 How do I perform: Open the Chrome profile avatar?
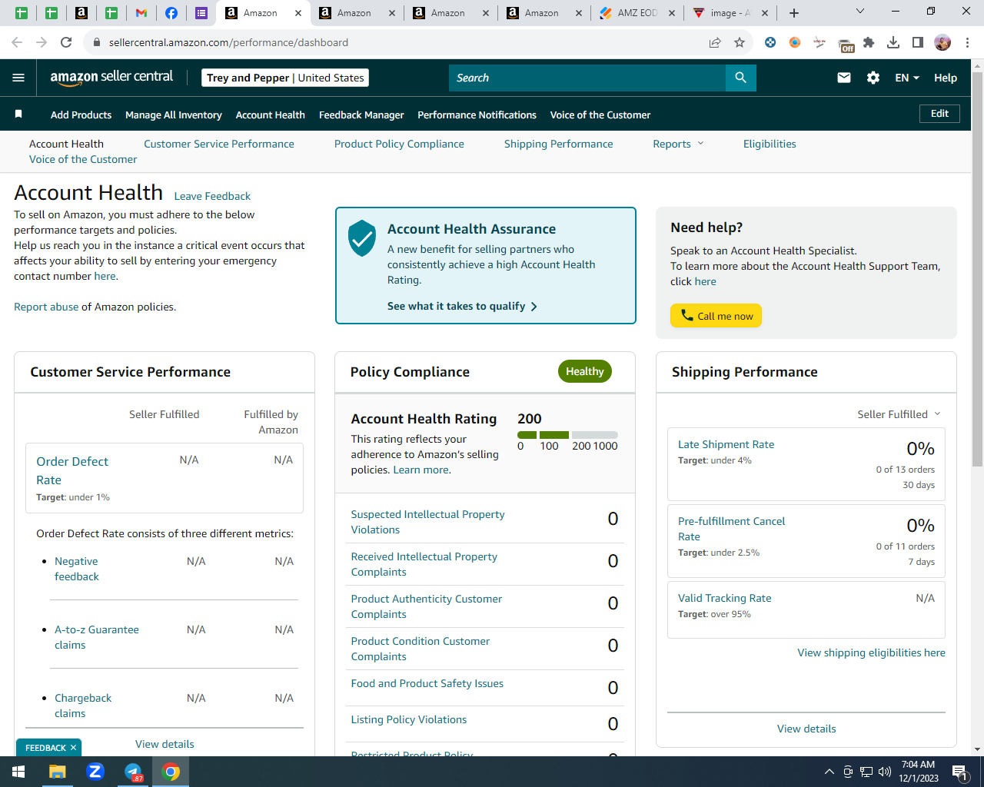(942, 42)
